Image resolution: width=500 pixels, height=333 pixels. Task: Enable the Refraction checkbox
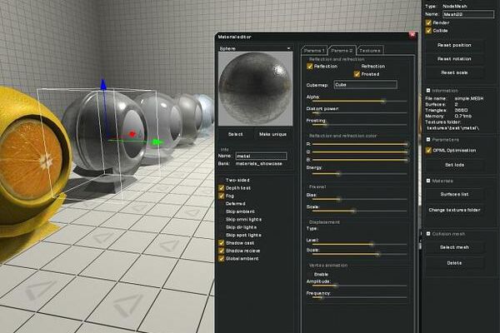click(357, 67)
